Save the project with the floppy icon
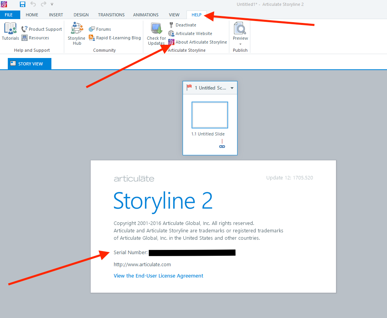The width and height of the screenshot is (387, 318). pos(23,4)
